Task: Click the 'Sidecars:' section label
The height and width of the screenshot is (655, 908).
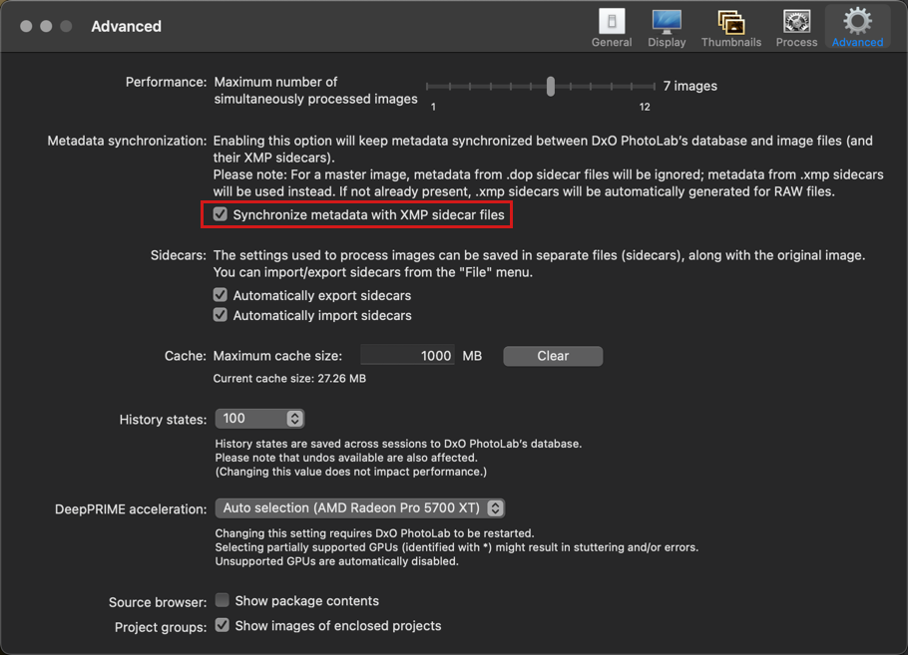Action: click(x=179, y=255)
